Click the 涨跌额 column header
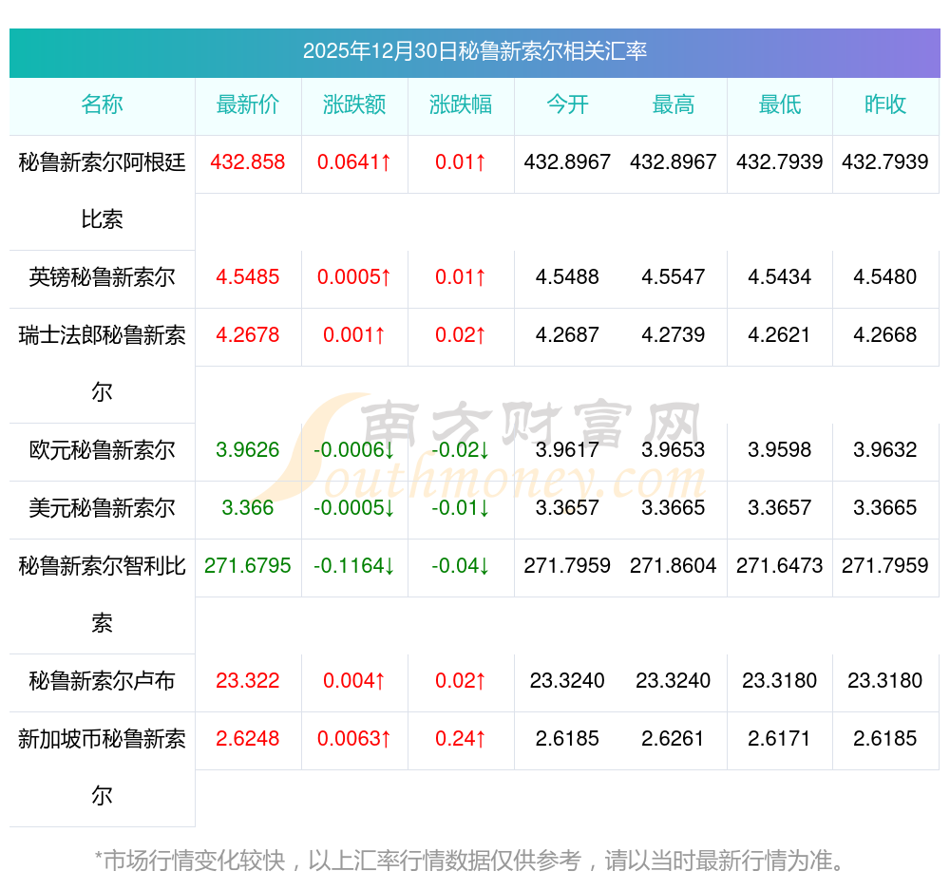 354,104
